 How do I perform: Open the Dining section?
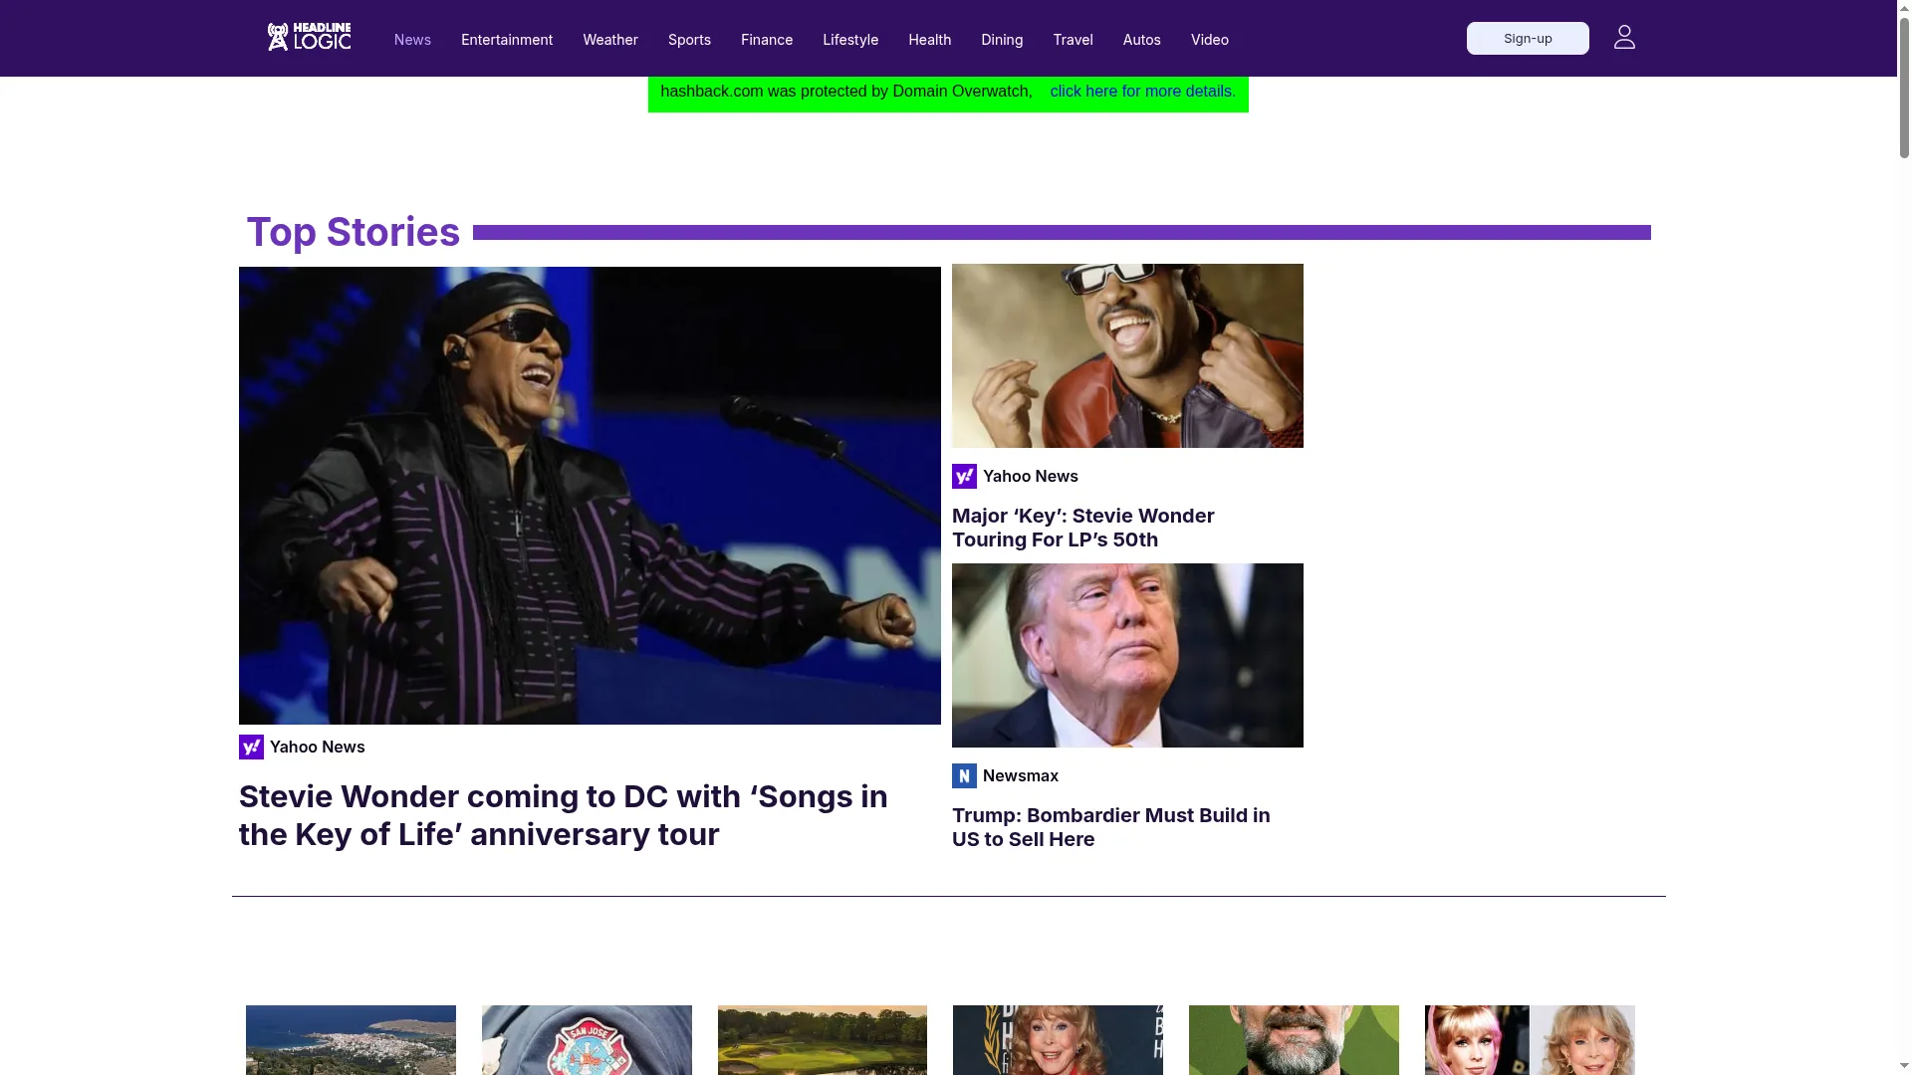pyautogui.click(x=1002, y=40)
